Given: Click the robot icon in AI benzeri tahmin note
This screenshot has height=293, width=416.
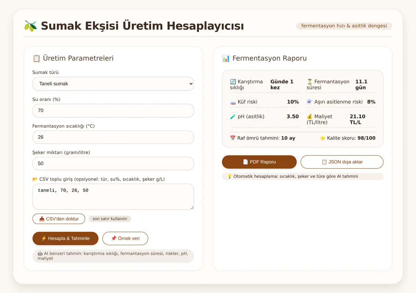Looking at the screenshot, I should coord(40,253).
